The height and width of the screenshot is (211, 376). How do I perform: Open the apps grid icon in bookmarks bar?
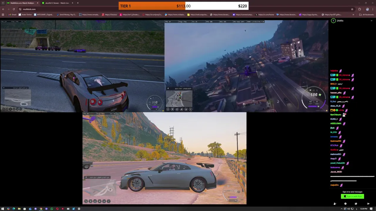click(x=3, y=15)
